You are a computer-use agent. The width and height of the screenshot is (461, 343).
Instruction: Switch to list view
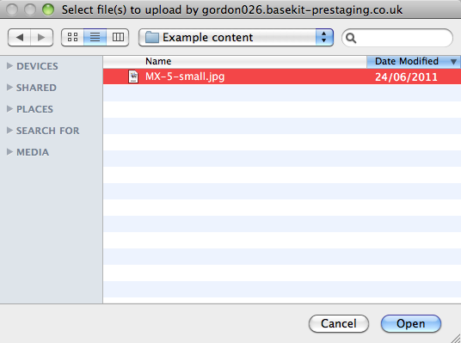[x=95, y=37]
